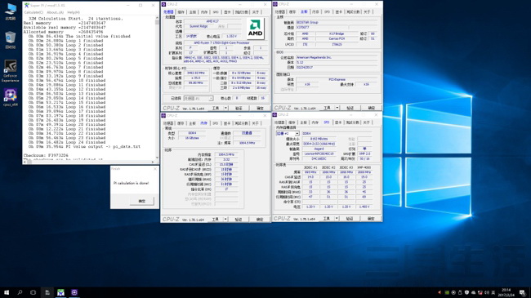Click the Checksum line in Super PI

(46, 155)
